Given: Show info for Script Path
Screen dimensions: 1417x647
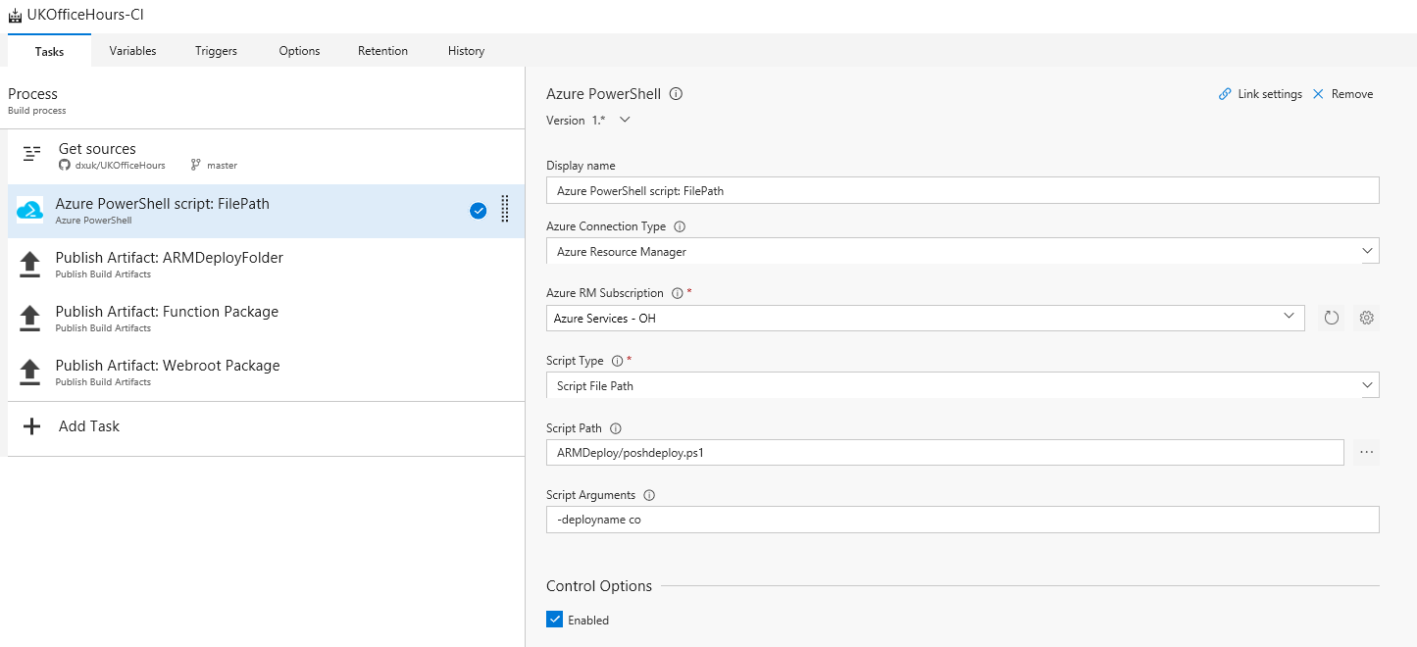Looking at the screenshot, I should 615,428.
